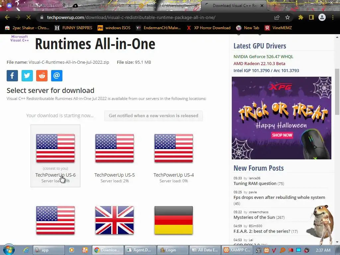Switch to Agent.D... taskbar window
Image resolution: width=340 pixels, height=255 pixels.
tap(141, 250)
